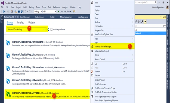Viewport: 170px width, 103px height.
Task: Select the Microsoft.Toolkit.Uwp.UI package title
Action: tap(23, 54)
